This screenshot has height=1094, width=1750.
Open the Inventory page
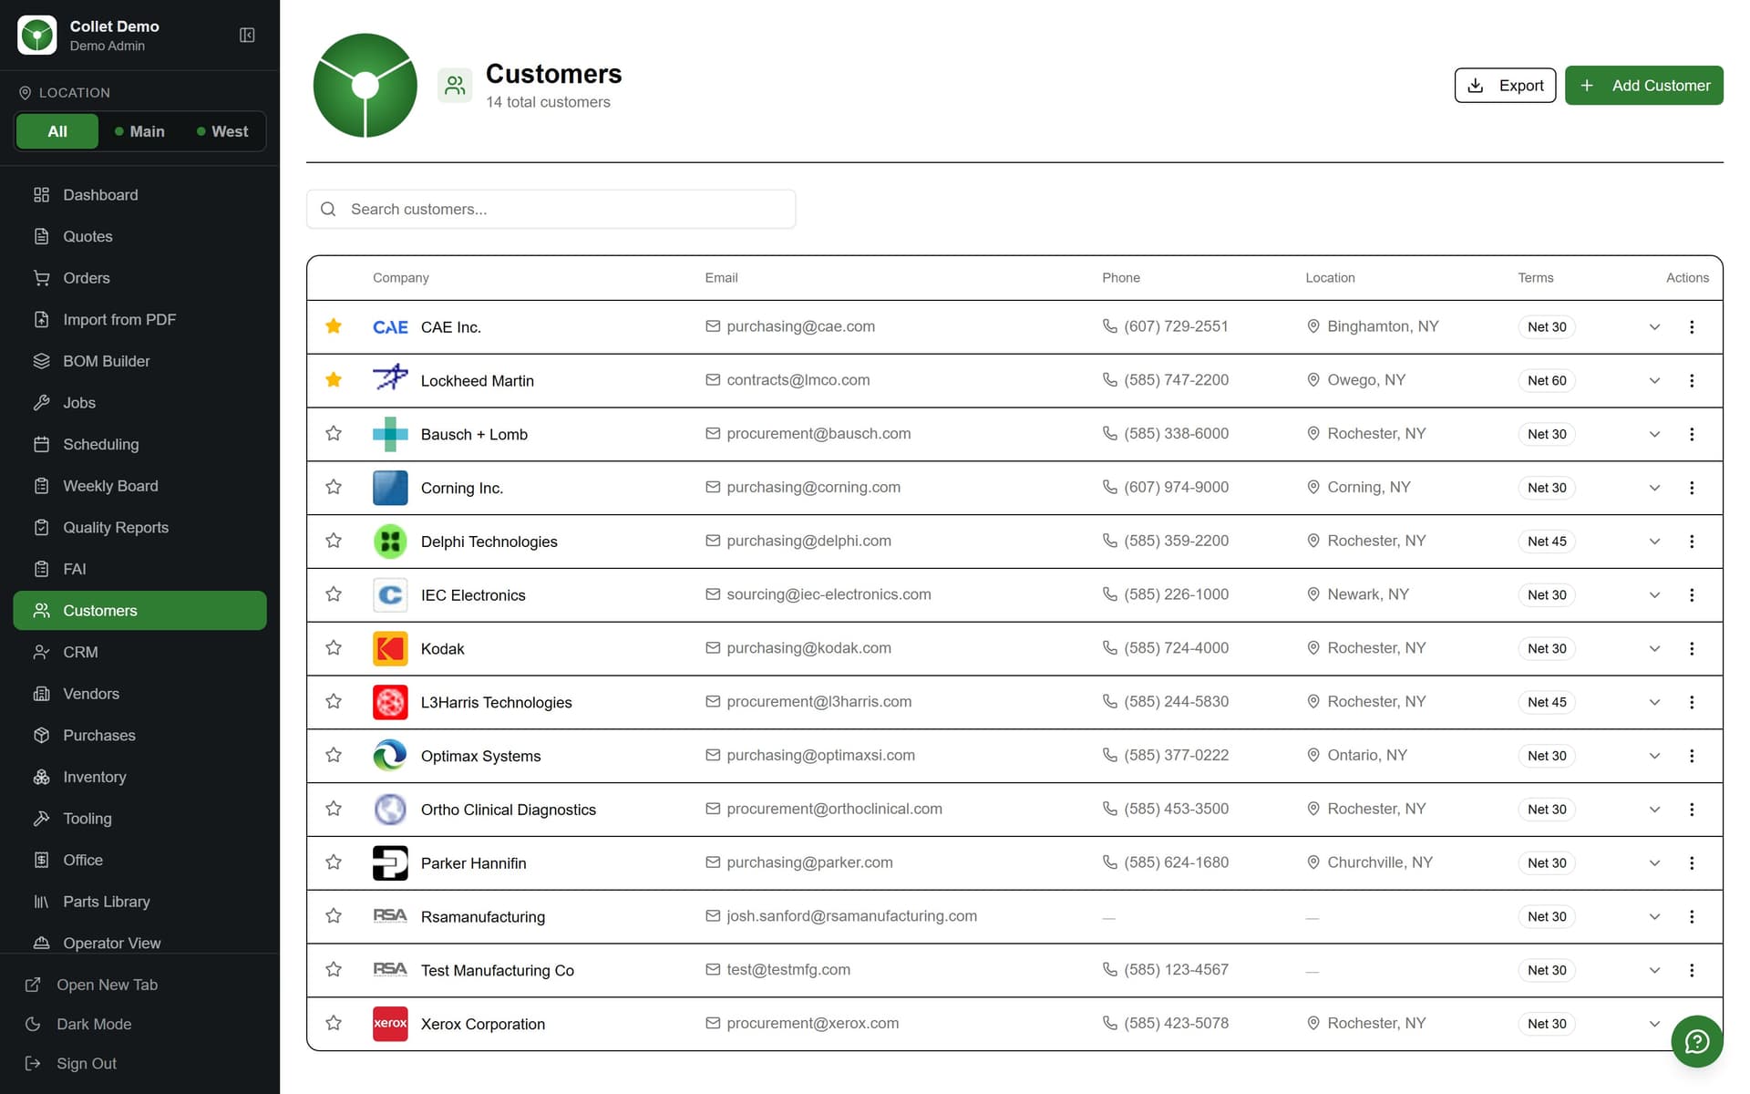point(139,777)
